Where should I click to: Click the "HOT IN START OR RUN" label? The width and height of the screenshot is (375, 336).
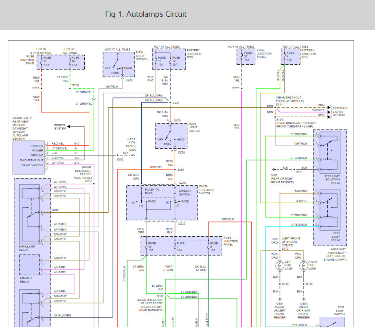click(41, 51)
